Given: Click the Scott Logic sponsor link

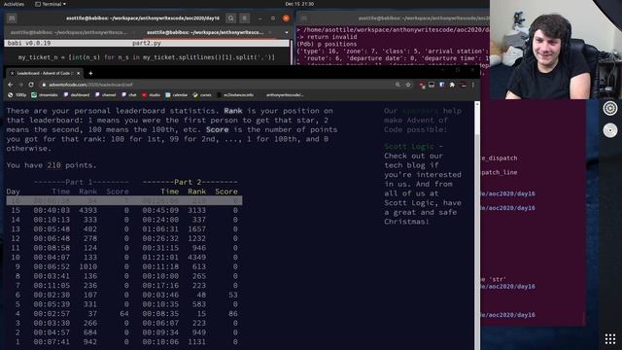Looking at the screenshot, I should 408,147.
